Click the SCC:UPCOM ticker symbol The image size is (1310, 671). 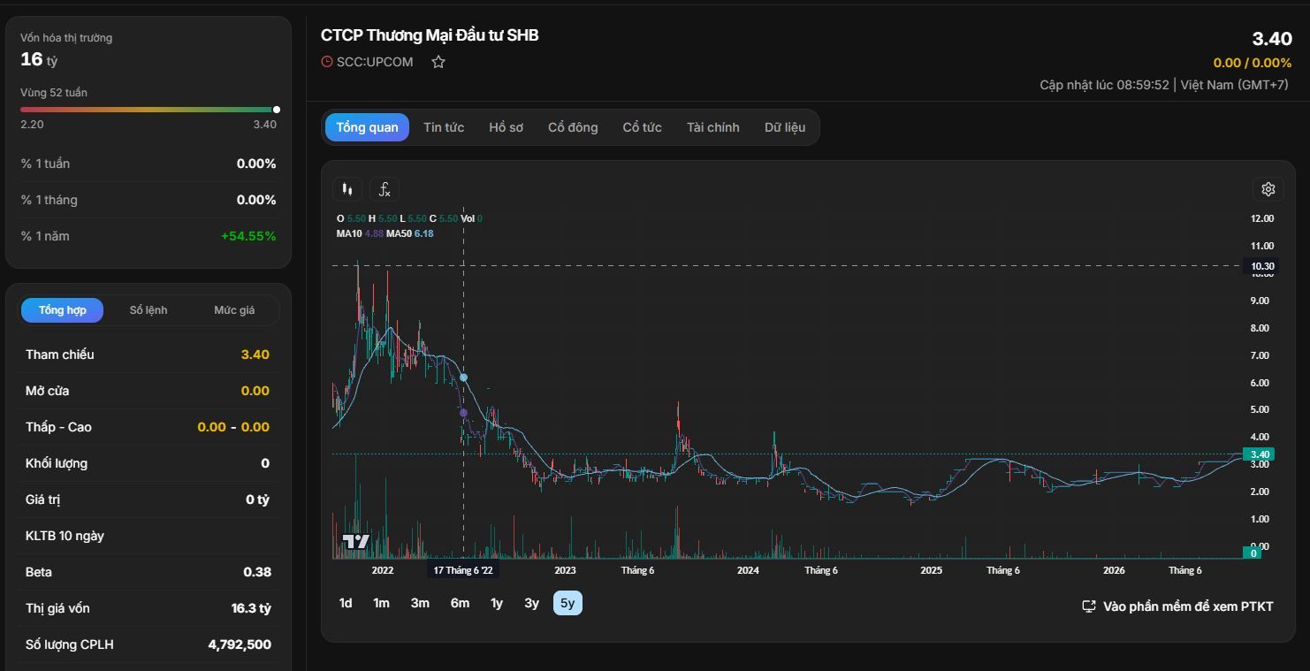click(375, 62)
